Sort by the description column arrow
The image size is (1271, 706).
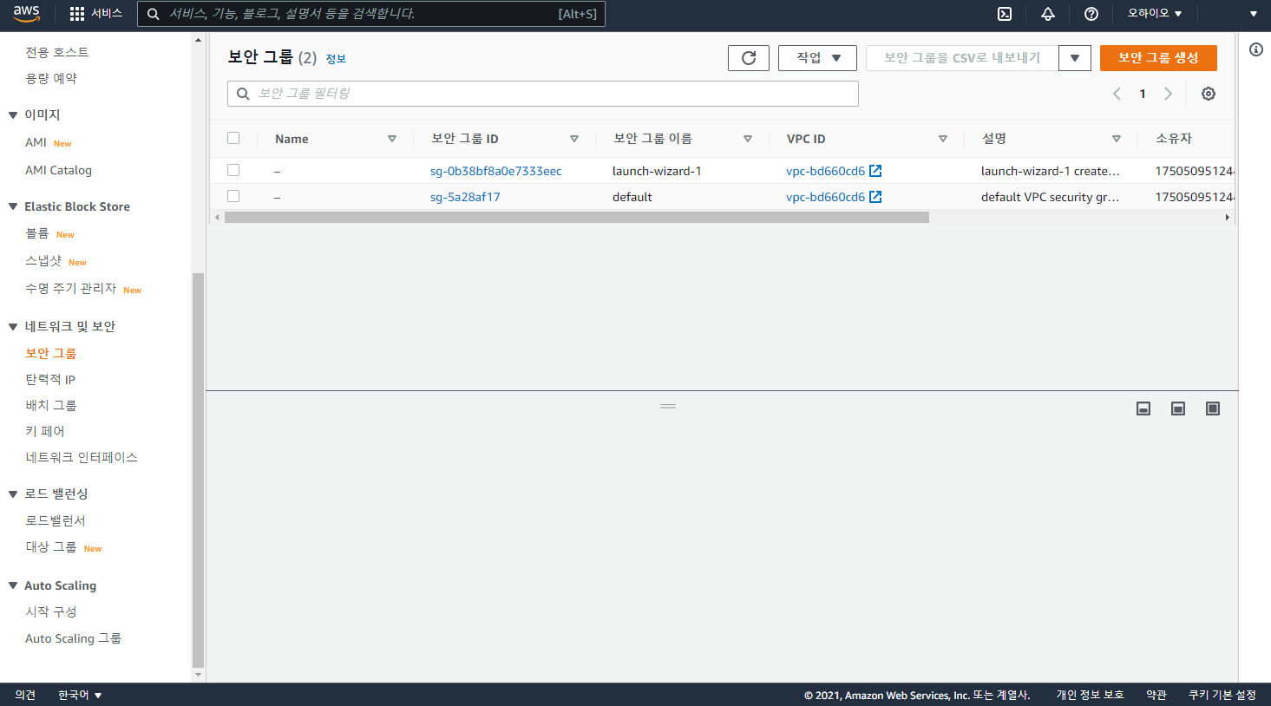click(1117, 139)
